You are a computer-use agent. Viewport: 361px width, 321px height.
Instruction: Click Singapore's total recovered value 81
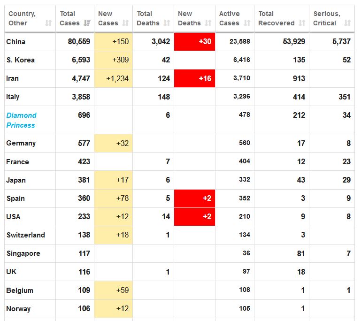[x=300, y=253]
